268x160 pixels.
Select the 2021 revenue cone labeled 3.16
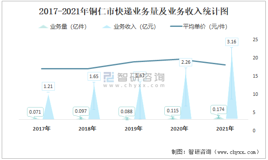[x=232, y=83]
